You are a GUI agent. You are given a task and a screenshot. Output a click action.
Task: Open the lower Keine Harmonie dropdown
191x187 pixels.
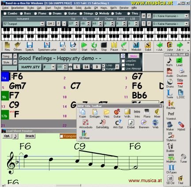pos(186,23)
